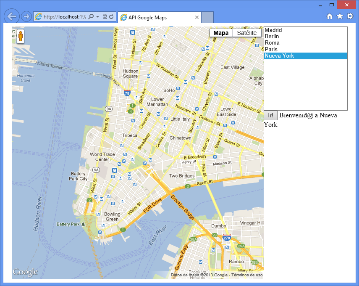Select the API Google Maps tab

tap(160, 17)
